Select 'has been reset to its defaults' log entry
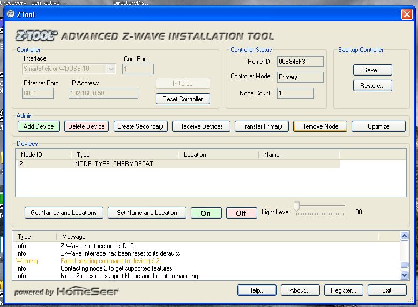Screen dimensions: 418x307 click(207, 253)
